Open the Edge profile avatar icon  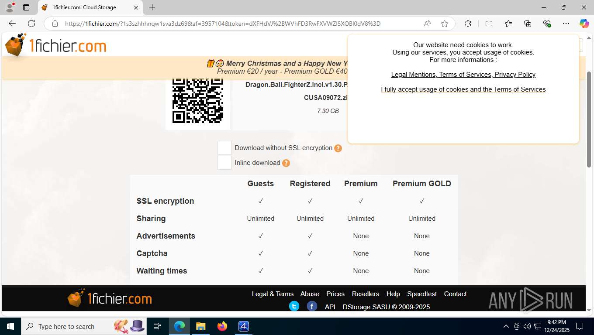(10, 7)
